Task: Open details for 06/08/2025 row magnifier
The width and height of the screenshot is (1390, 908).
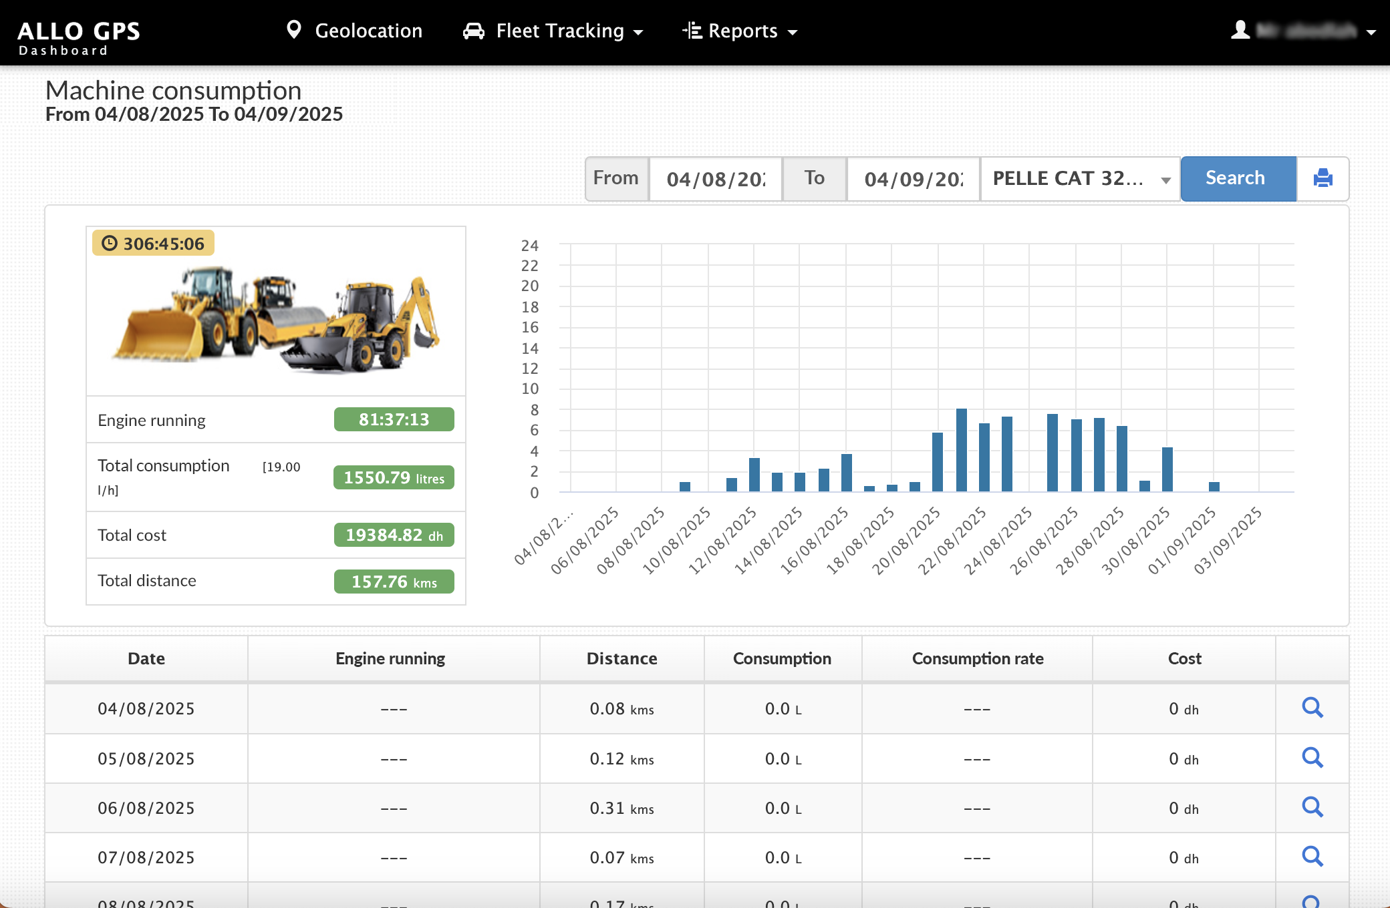Action: pos(1312,807)
